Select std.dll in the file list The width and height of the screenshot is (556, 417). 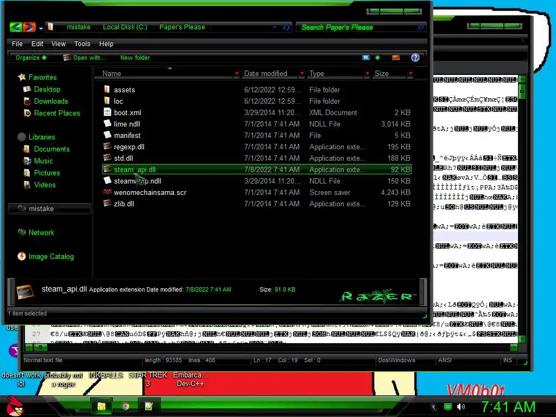123,158
